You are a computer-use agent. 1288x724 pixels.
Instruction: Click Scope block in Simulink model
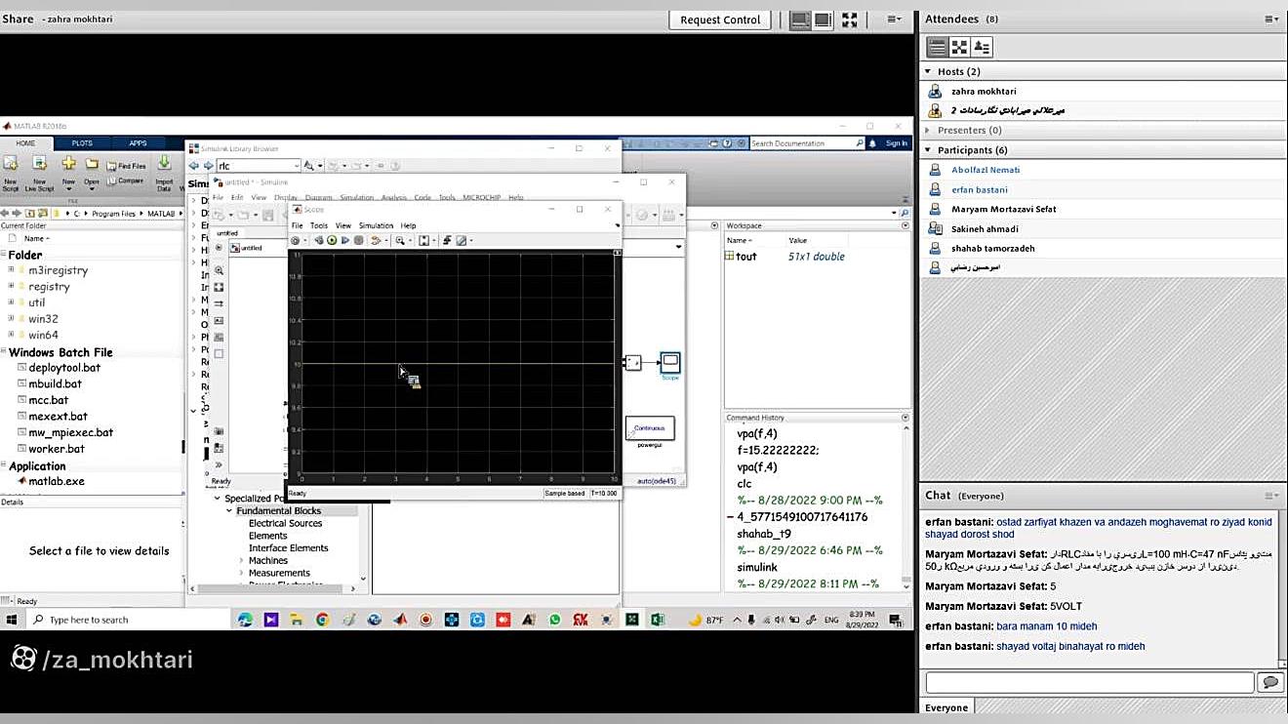click(x=669, y=363)
